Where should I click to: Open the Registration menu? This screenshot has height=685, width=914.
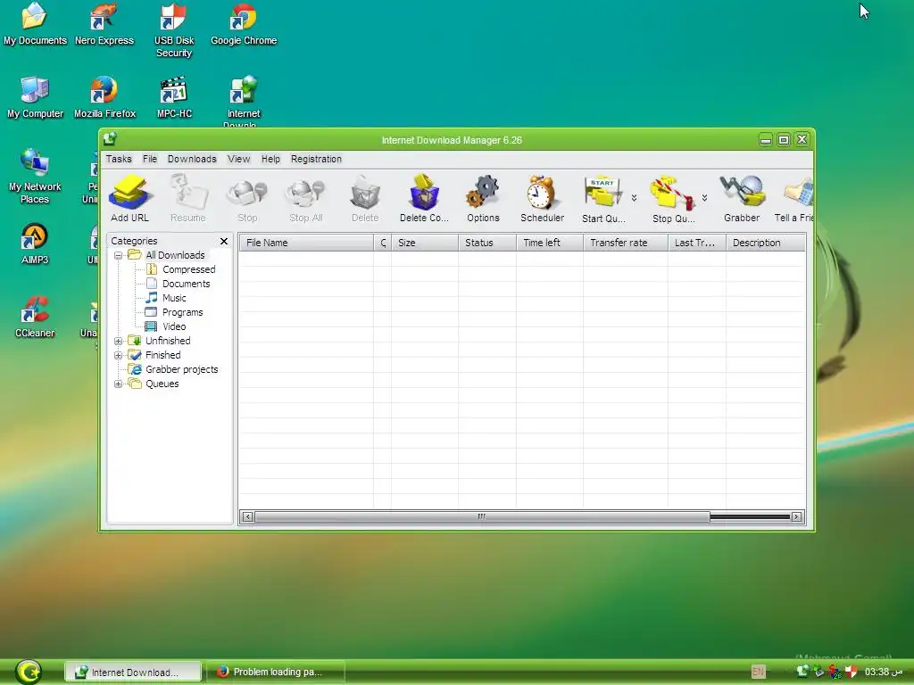click(x=316, y=159)
